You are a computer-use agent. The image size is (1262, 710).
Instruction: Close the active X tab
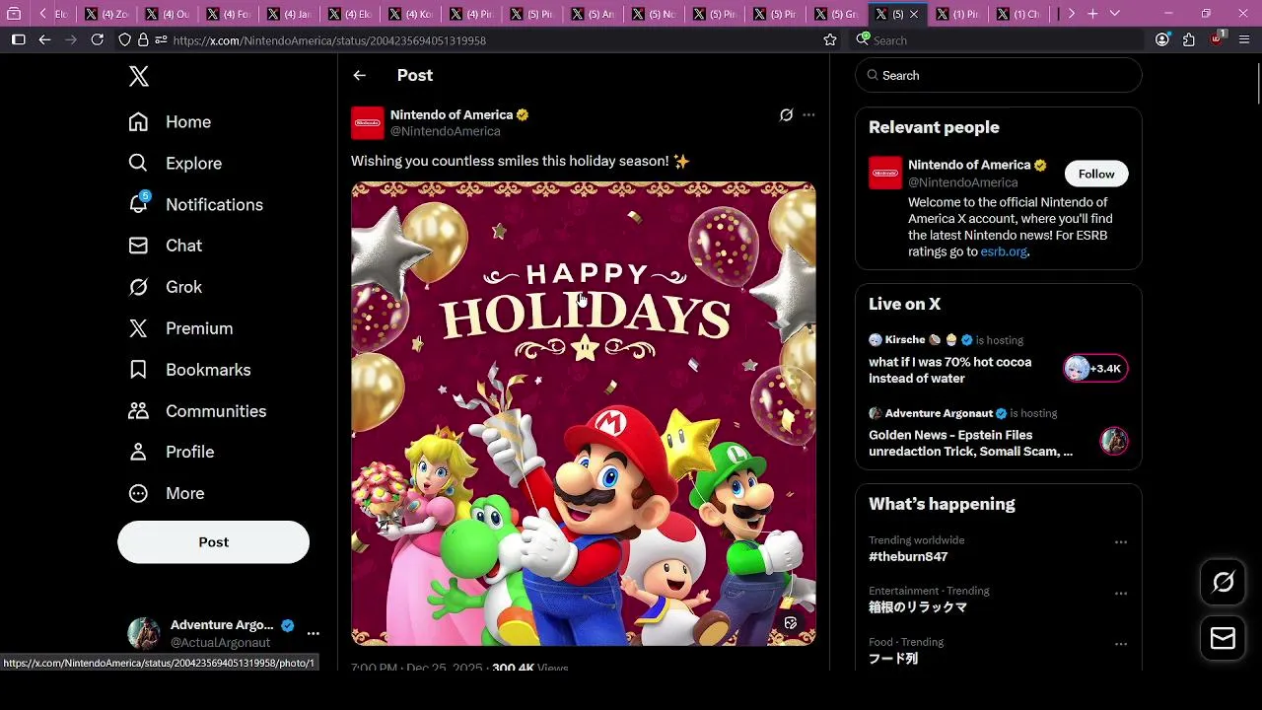(x=914, y=14)
